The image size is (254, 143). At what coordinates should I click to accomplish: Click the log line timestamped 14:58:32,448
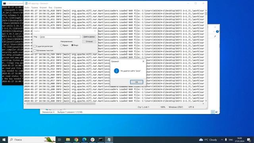(114, 101)
